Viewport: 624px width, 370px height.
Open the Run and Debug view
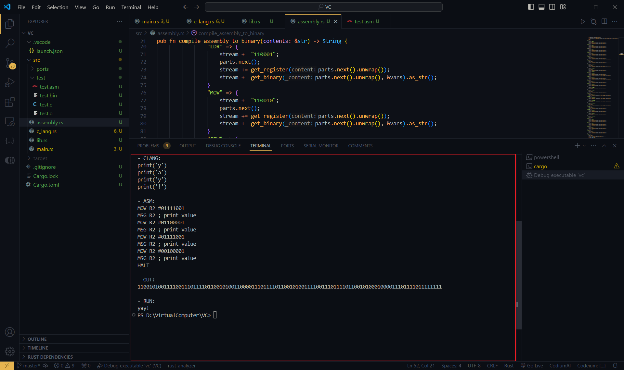click(x=10, y=82)
